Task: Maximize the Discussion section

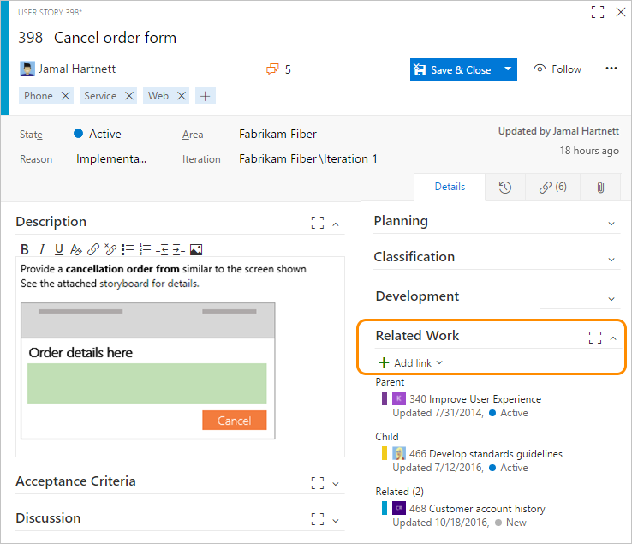Action: pos(318,519)
